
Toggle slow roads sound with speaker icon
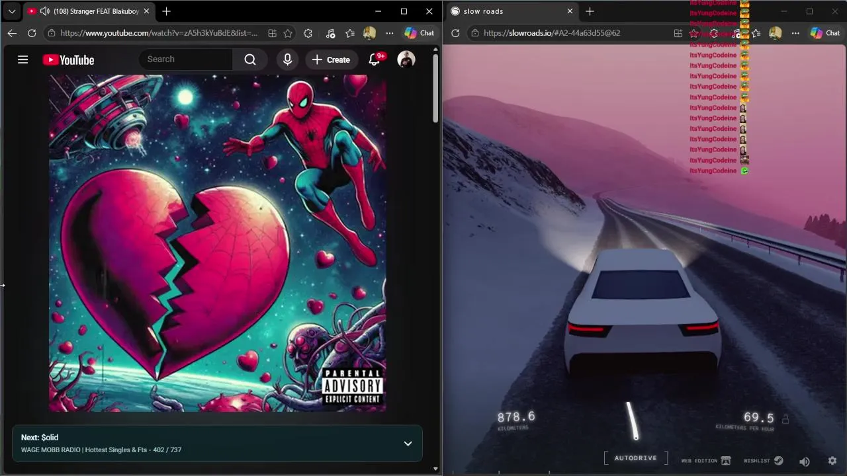[805, 461]
